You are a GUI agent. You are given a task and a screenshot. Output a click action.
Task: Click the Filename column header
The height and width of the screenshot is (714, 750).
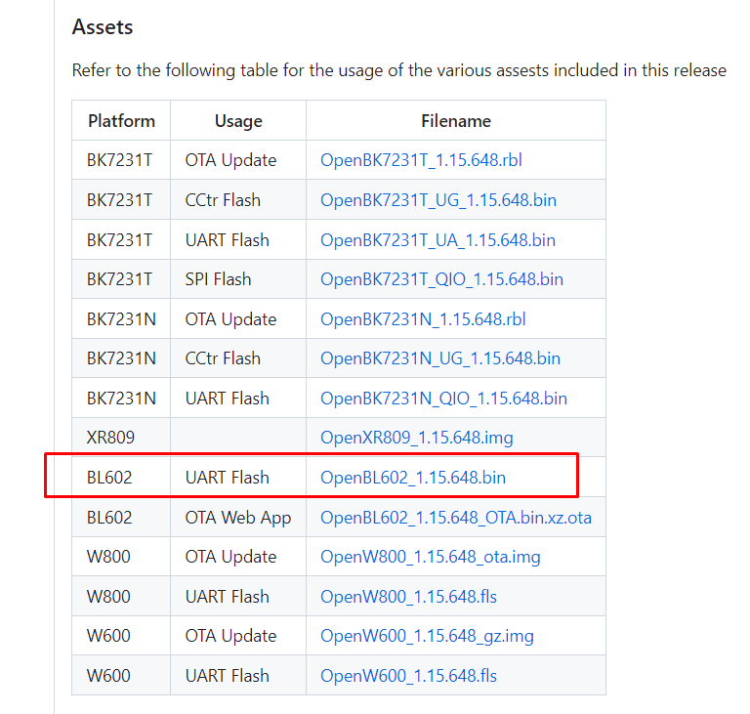pos(456,121)
